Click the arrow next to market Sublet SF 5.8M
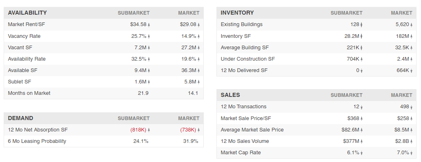The width and height of the screenshot is (421, 162). click(199, 82)
